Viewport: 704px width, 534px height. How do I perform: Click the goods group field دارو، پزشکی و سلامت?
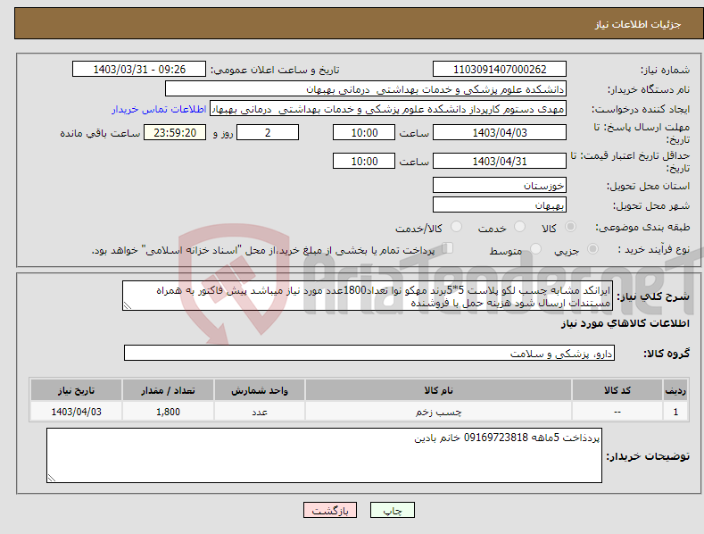click(369, 354)
